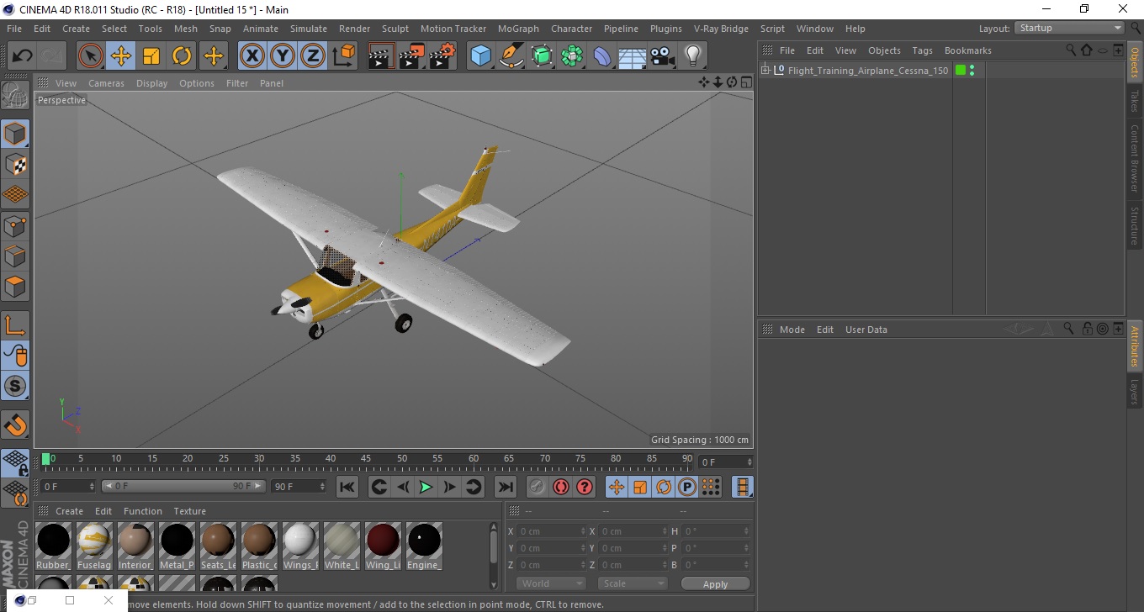
Task: Open viewport Cameras menu
Action: coord(106,83)
